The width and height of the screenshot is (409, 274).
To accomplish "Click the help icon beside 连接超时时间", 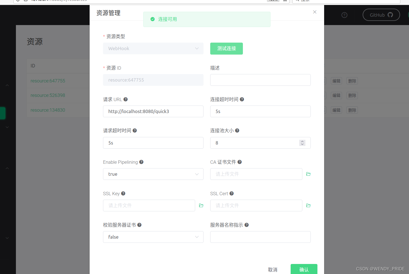I will 242,99.
